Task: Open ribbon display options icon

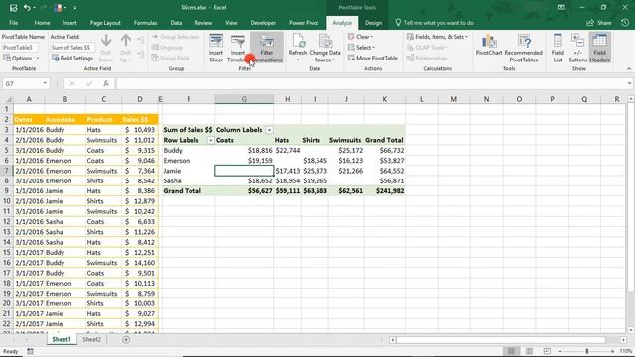Action: [561, 7]
